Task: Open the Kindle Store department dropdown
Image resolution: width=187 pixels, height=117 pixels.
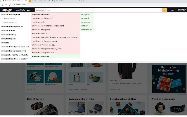Action: (41, 10)
